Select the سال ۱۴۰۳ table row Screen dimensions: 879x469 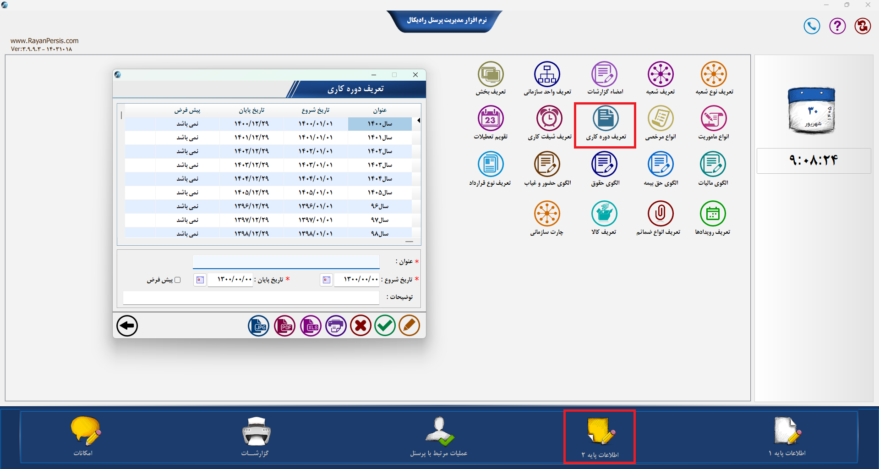tap(268, 165)
